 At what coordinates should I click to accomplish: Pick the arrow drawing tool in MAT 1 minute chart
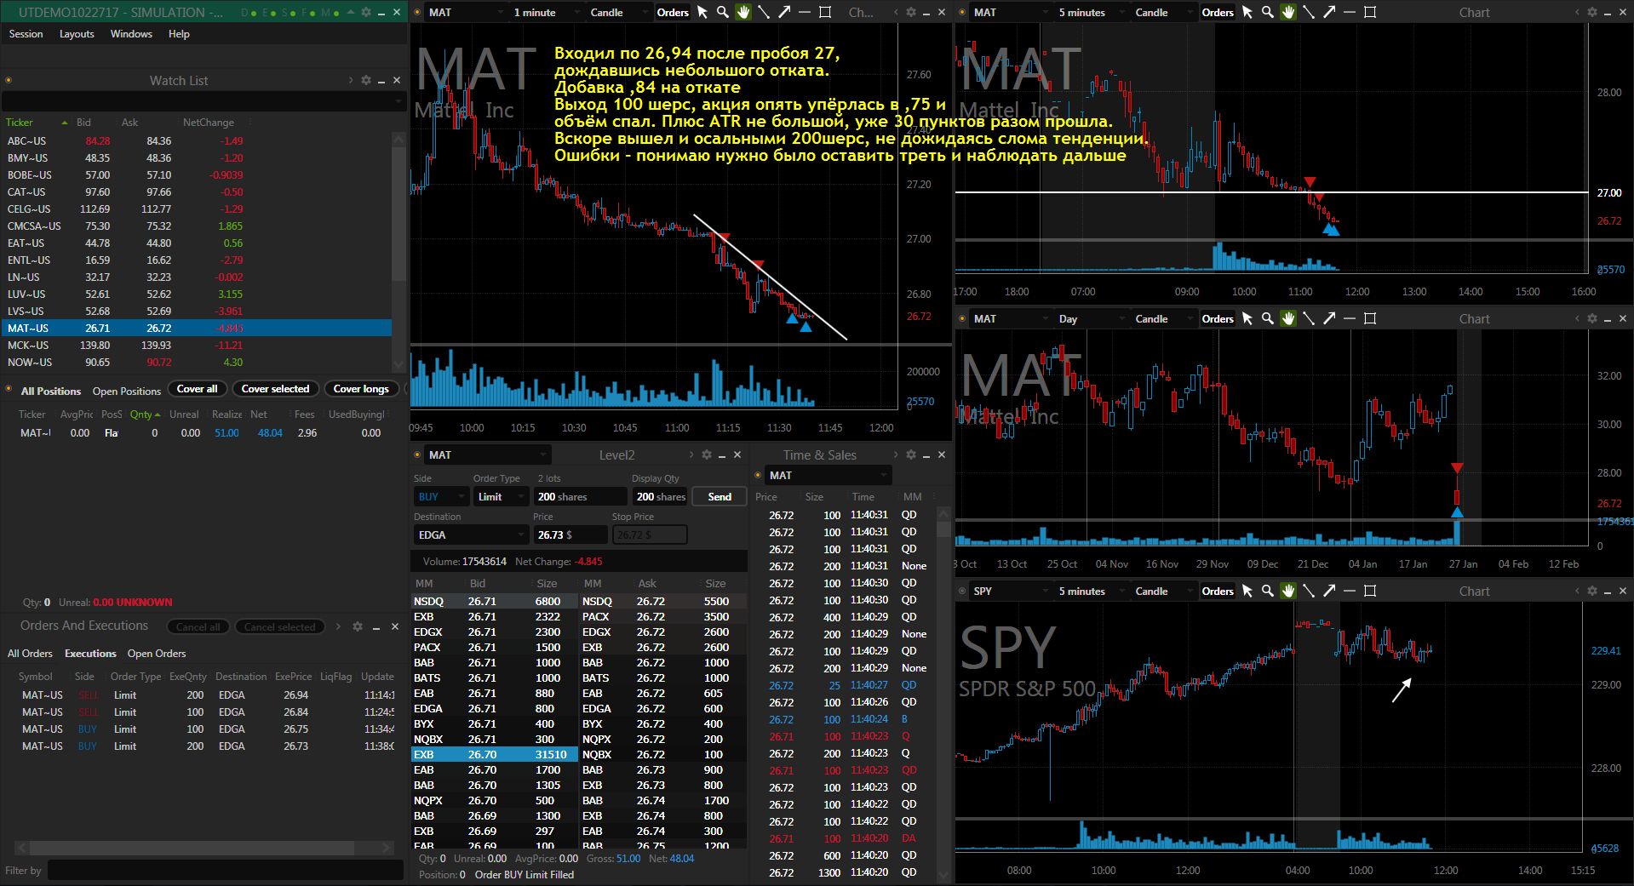[783, 12]
